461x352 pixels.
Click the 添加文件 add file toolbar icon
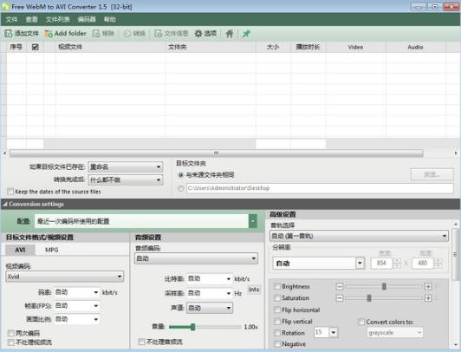(9, 34)
